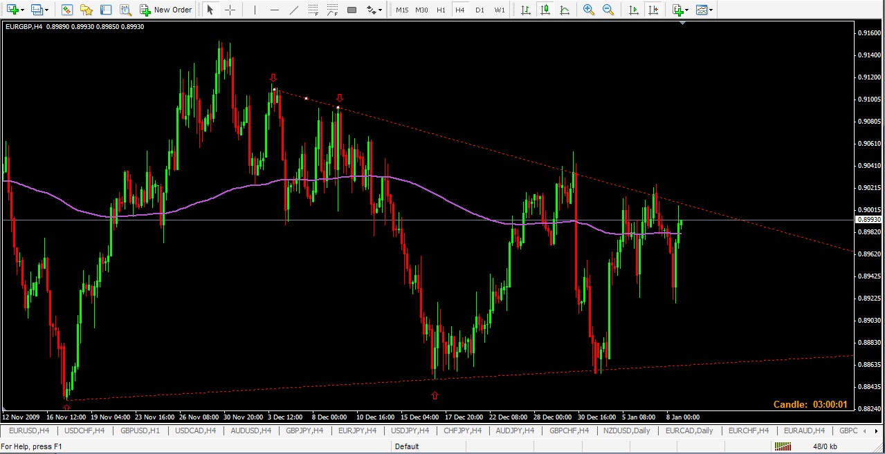Toggle chart auto scroll
Viewport: 885px width, 454px height.
[x=633, y=10]
